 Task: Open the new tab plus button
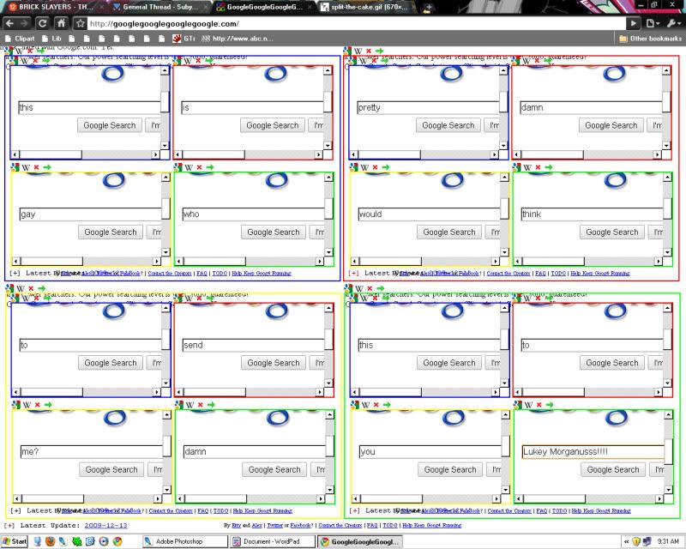click(429, 7)
